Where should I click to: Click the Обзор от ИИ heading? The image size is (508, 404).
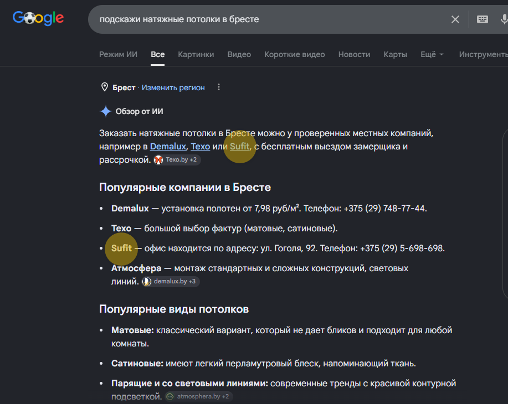pos(139,112)
